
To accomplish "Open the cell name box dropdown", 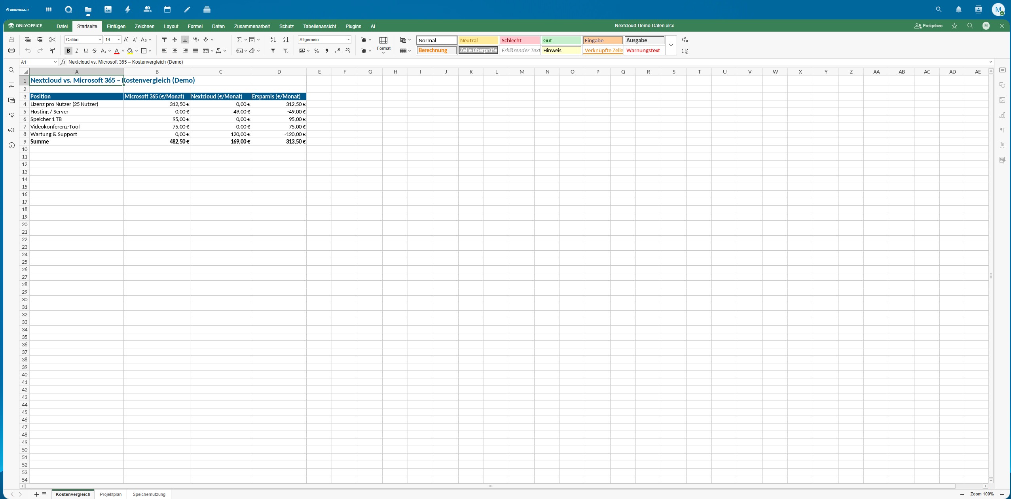I will pyautogui.click(x=55, y=62).
